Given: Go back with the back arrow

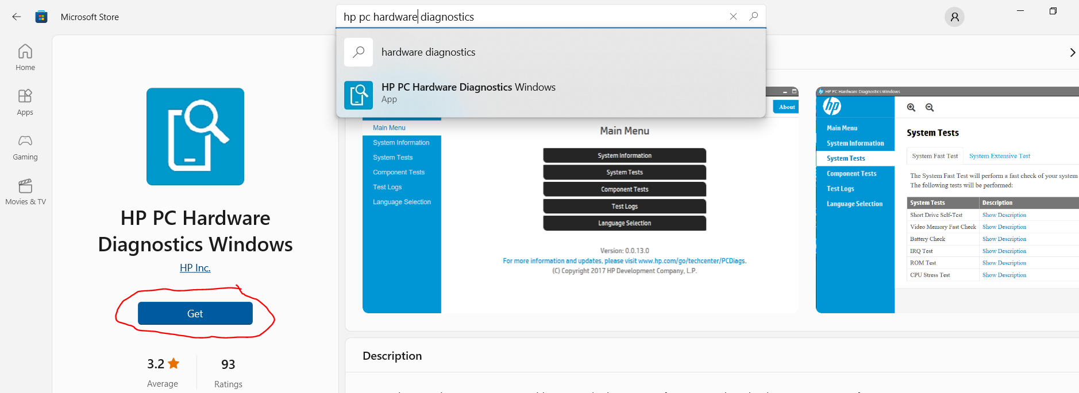Looking at the screenshot, I should pyautogui.click(x=17, y=17).
